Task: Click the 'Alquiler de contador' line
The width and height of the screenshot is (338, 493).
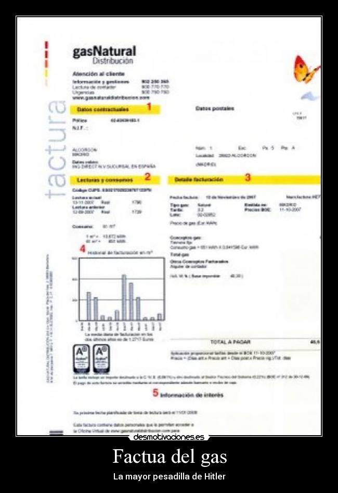Action: (188, 266)
